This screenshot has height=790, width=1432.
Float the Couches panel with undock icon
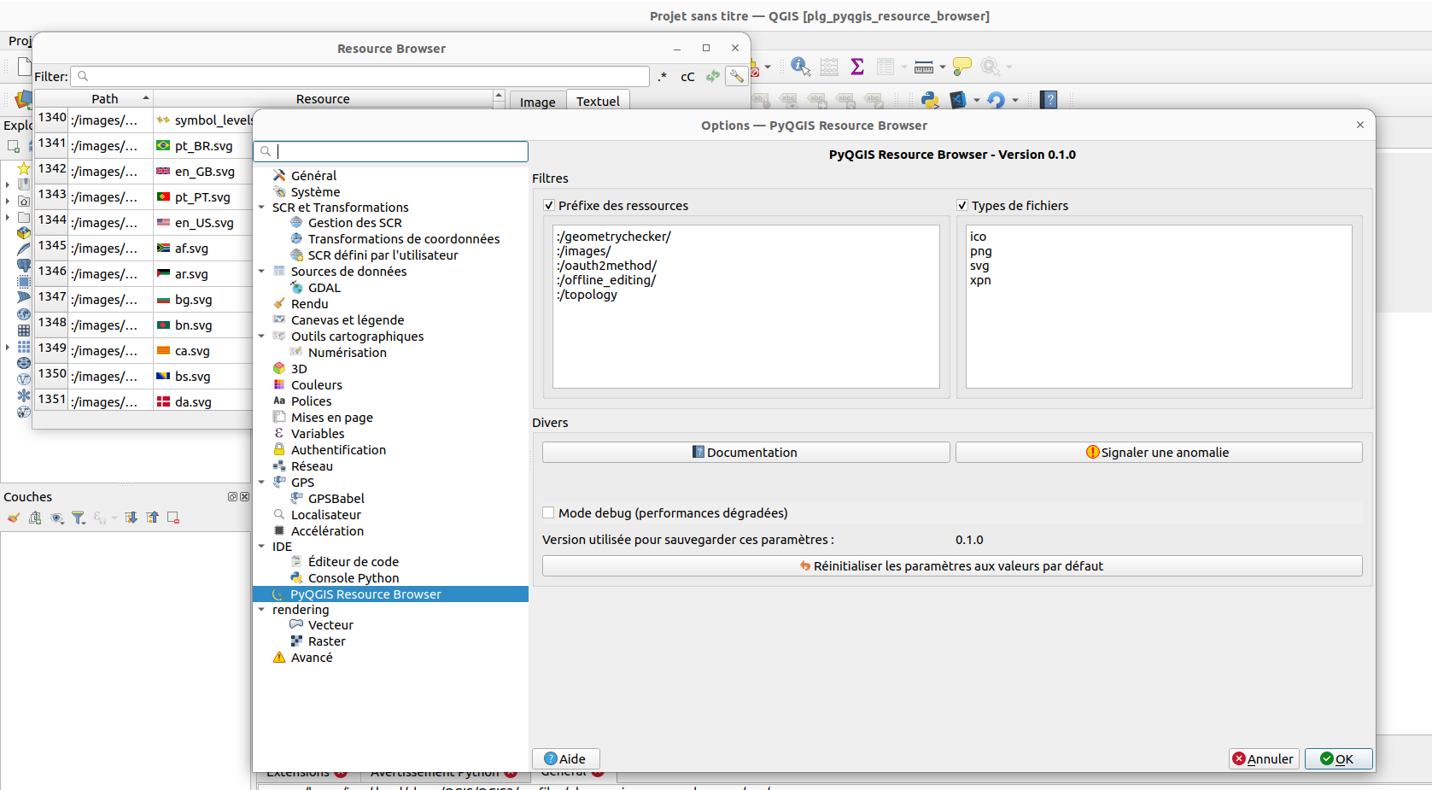click(232, 497)
